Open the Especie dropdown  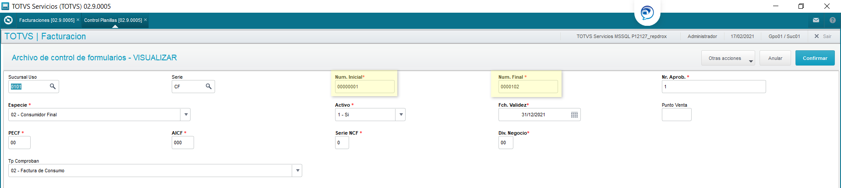coord(186,115)
